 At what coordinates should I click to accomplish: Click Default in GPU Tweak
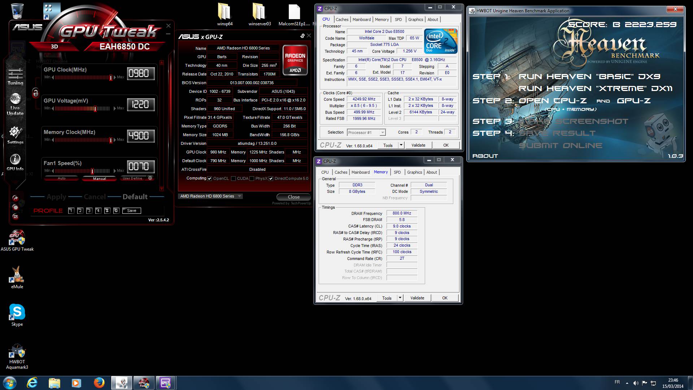[x=135, y=197]
